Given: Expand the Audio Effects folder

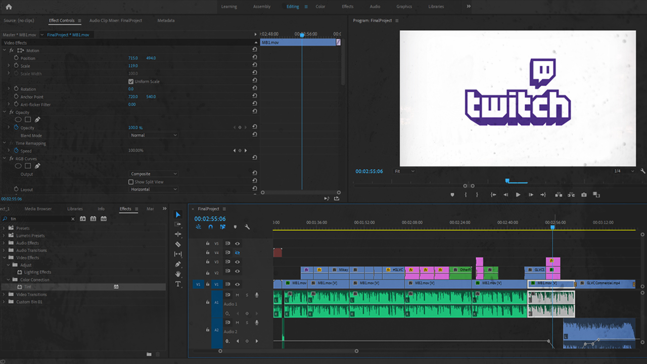Looking at the screenshot, I should (x=5, y=243).
